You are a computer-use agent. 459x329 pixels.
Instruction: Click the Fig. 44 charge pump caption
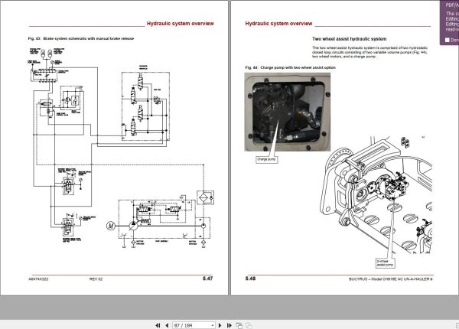[x=291, y=67]
